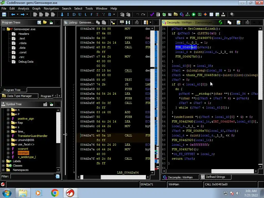Open the forward-navigation history dropdown arrow
264x198 pixels.
tap(27, 14)
